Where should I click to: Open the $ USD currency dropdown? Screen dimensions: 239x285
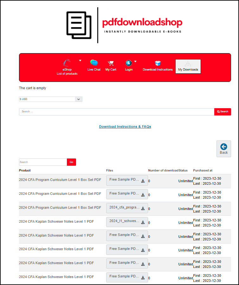pos(51,99)
